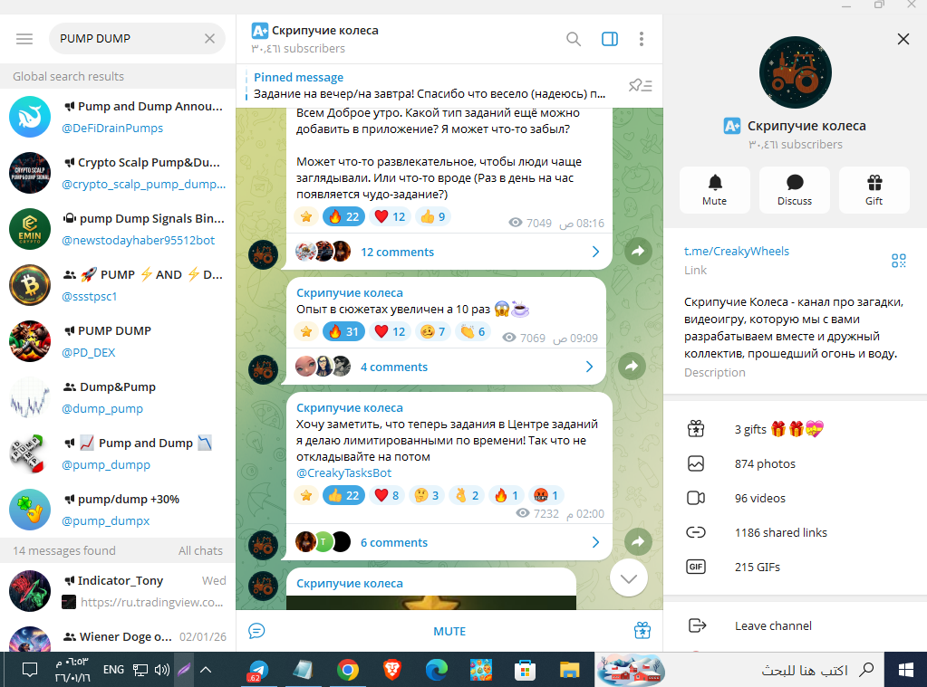Toggle fire reaction with count 31

point(343,331)
